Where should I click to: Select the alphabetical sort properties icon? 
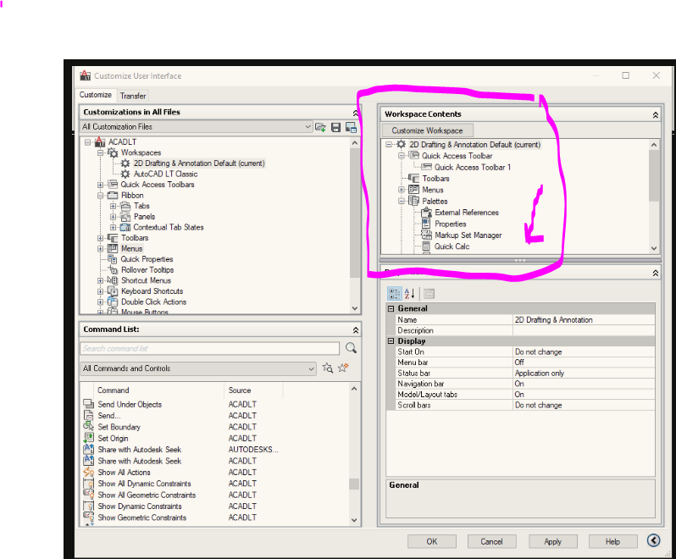tap(409, 294)
